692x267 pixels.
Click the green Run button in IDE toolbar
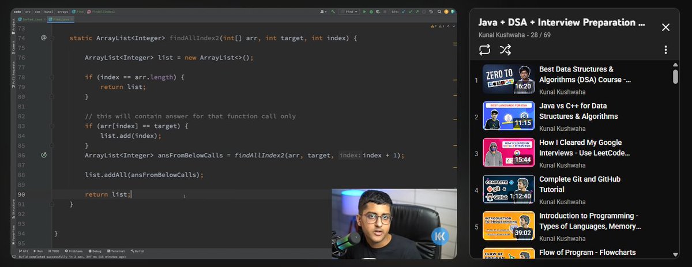click(364, 12)
